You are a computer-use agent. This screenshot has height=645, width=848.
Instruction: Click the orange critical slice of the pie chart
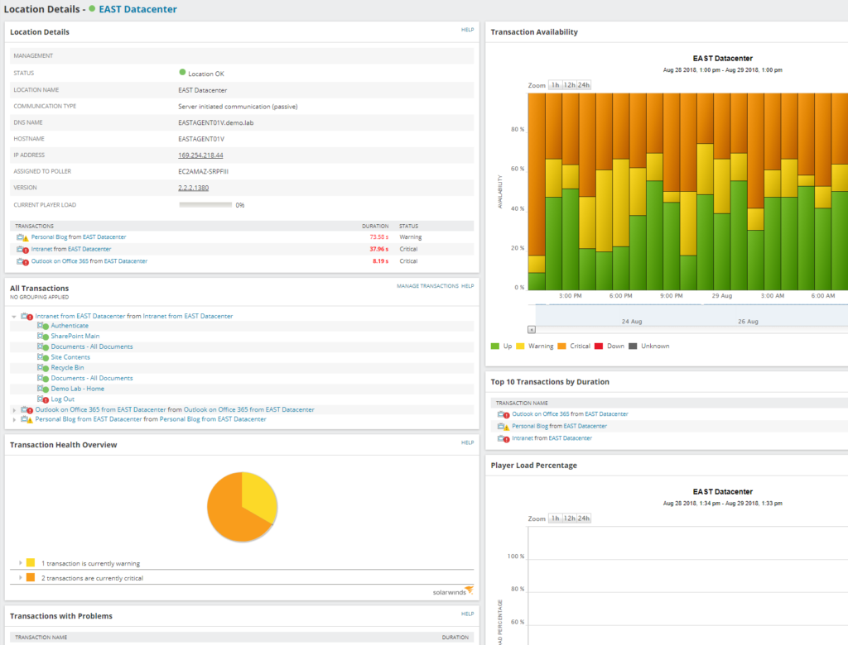click(x=230, y=514)
